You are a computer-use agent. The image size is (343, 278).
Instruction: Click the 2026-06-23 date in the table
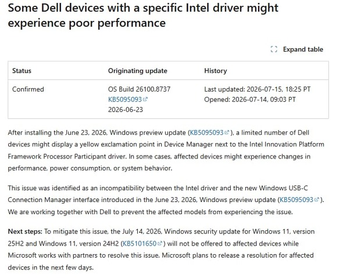(126, 110)
